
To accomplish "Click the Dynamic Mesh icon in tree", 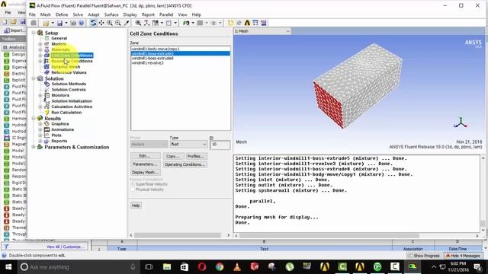I will tap(47, 67).
